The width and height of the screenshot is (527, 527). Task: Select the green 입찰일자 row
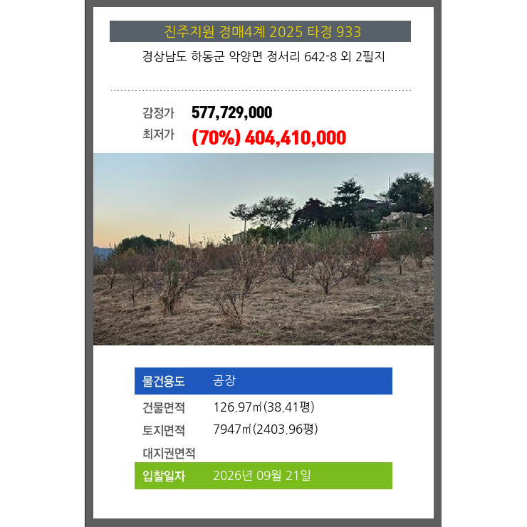point(263,476)
